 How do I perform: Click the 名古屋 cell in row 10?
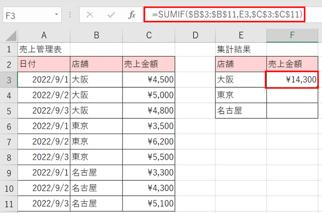click(96, 188)
